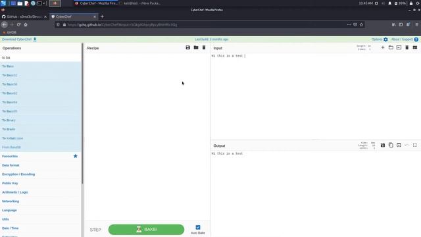Open Firefox page actions ellipsis
421x237 pixels.
[x=349, y=24]
